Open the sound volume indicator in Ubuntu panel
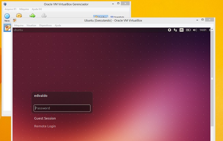223x141 pixels. coord(195,30)
